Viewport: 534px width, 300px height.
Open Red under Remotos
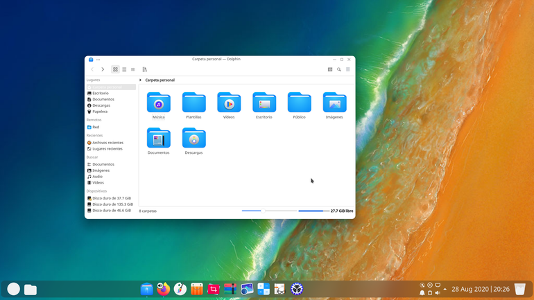click(x=111, y=127)
